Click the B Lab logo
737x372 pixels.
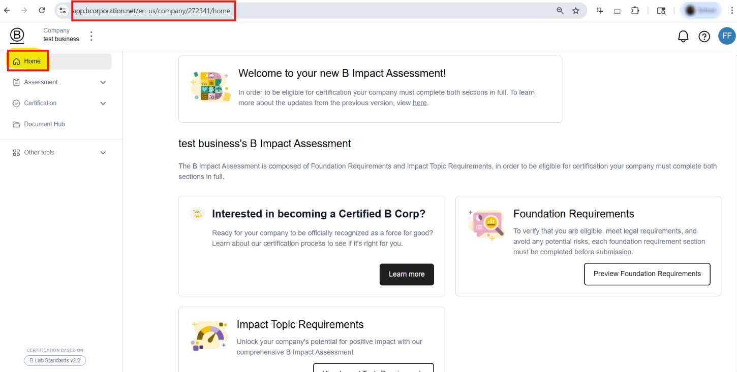coord(17,36)
